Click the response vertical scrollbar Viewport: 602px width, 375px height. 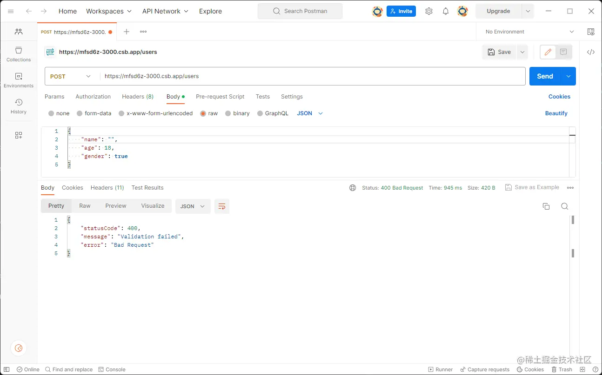coord(573,236)
